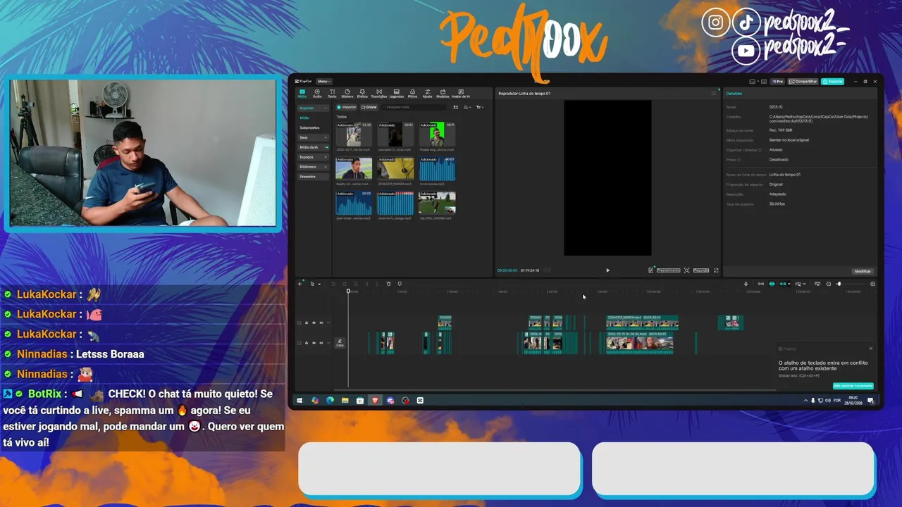Screen dimensions: 902x507
Task: Toggle main track magnet linking icon
Action: pos(760,284)
